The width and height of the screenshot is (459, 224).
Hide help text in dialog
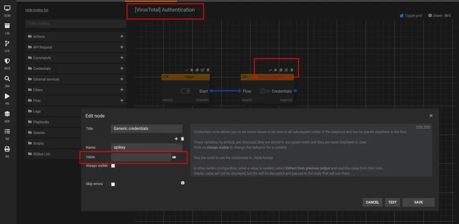point(423,127)
